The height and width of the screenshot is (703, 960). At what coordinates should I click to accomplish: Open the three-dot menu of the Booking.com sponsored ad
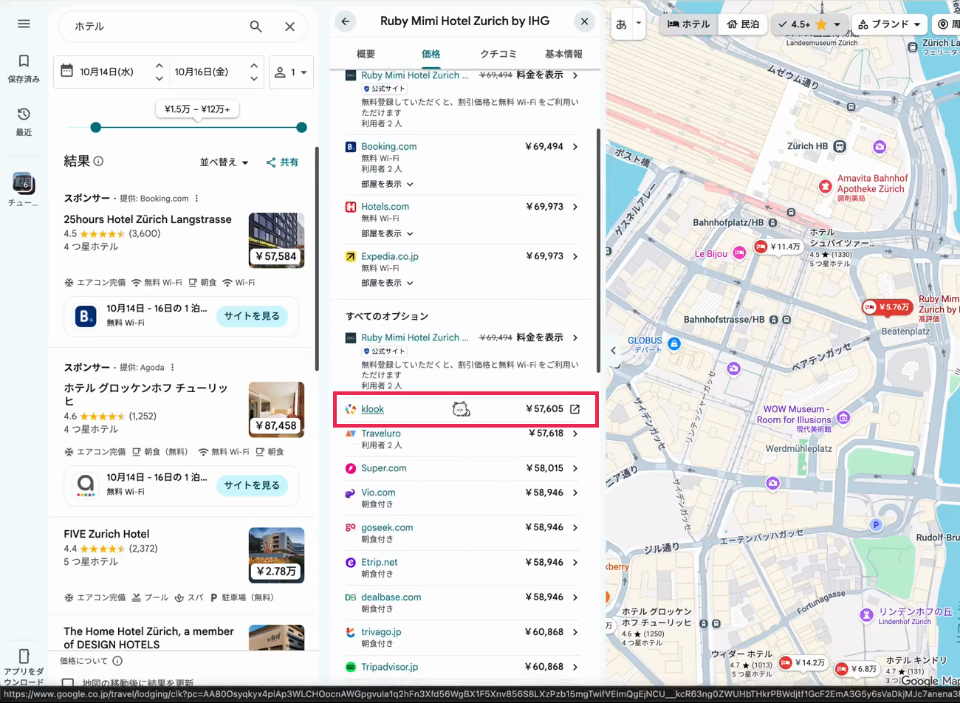[x=196, y=198]
